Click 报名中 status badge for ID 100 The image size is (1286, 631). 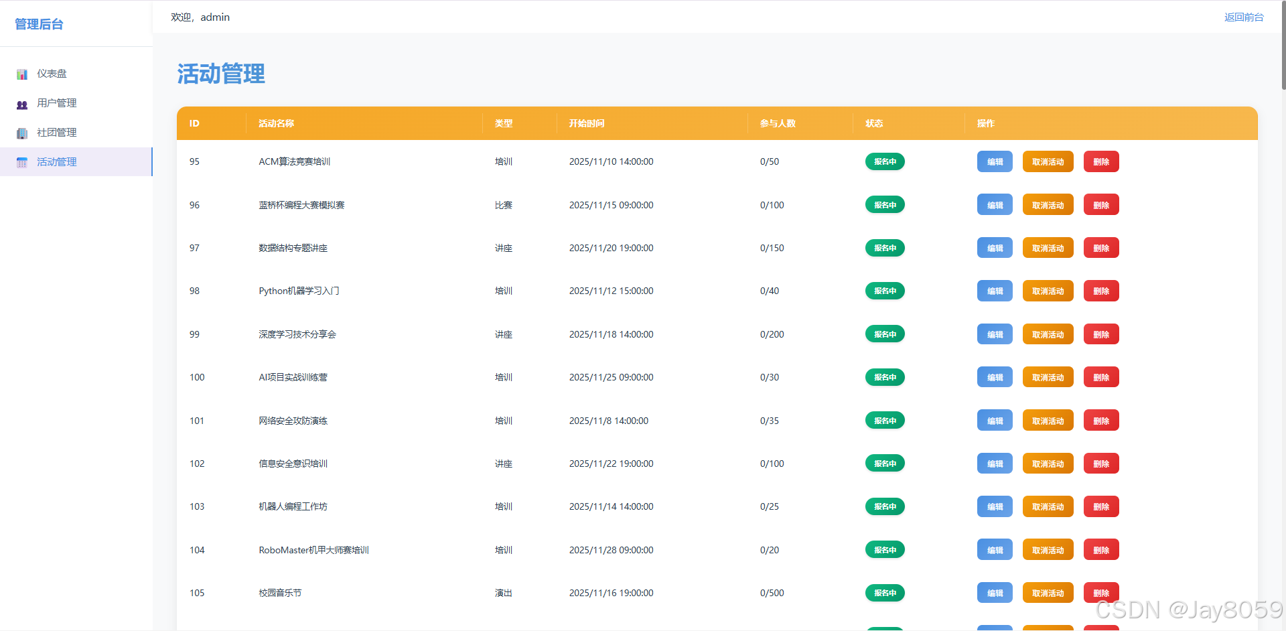pyautogui.click(x=885, y=377)
